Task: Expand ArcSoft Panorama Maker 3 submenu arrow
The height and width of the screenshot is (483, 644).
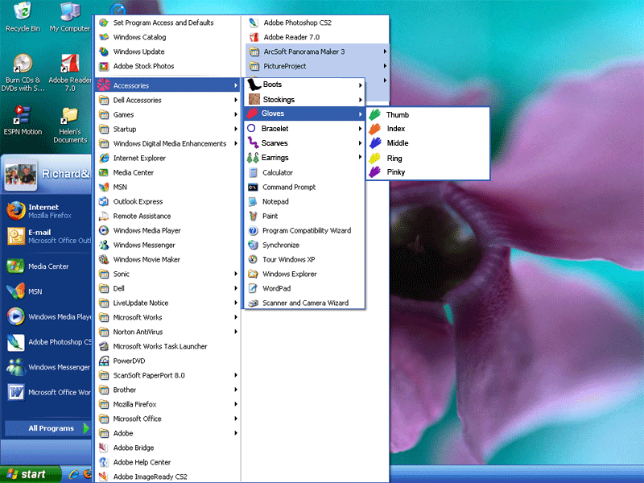Action: click(x=385, y=52)
